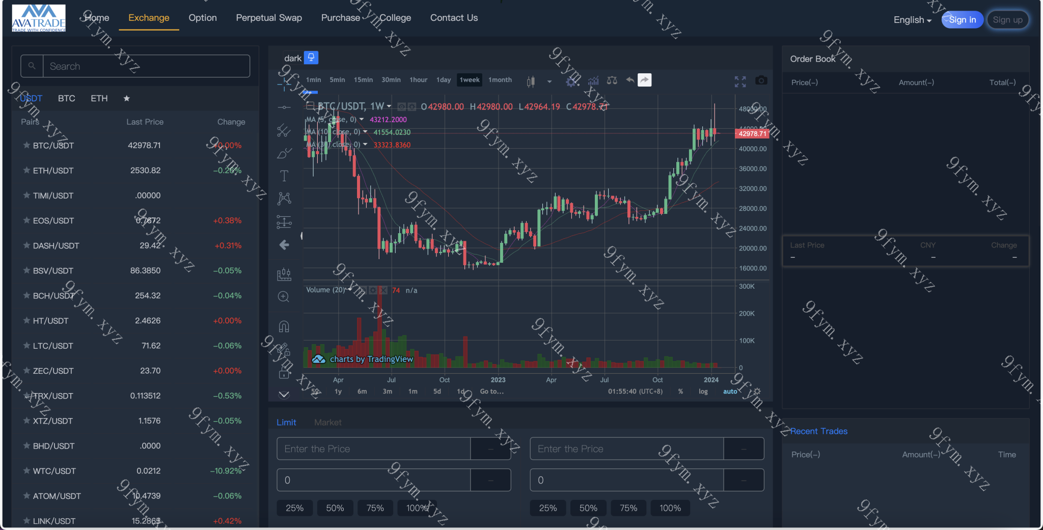Select the crosshair cursor tool
The width and height of the screenshot is (1043, 530).
284,85
